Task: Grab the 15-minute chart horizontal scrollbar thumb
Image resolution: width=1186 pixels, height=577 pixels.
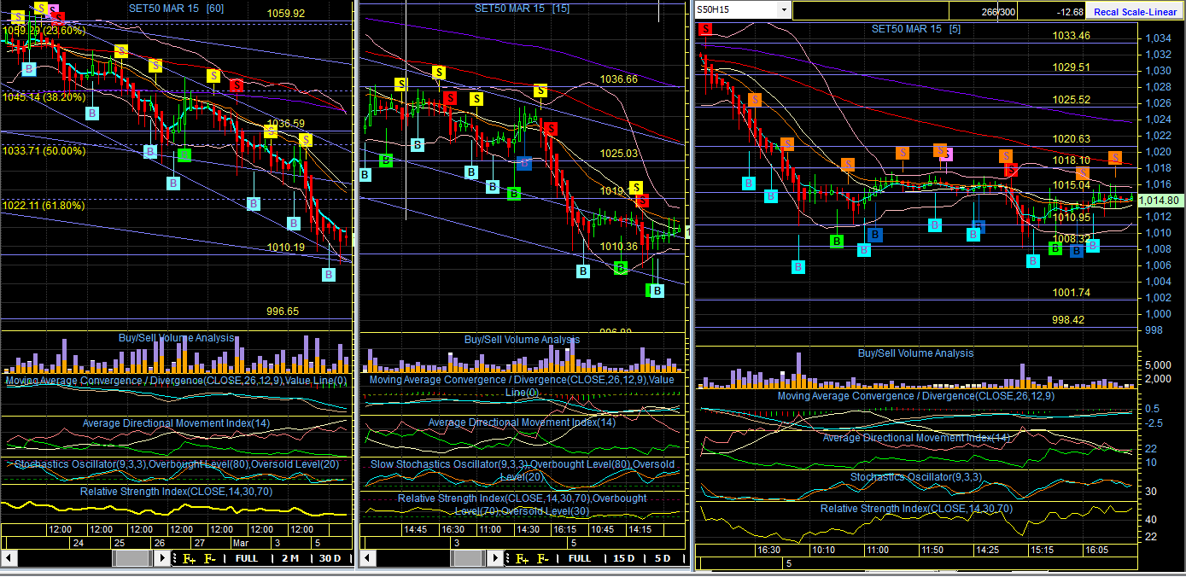Action: [x=467, y=558]
